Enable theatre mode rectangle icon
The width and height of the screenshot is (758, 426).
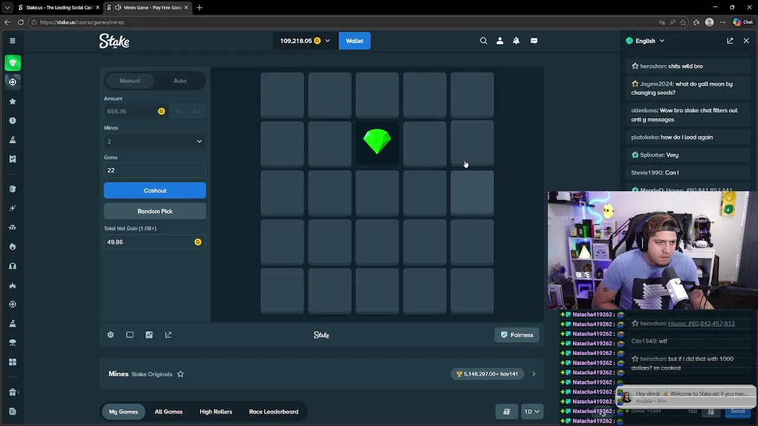click(130, 335)
